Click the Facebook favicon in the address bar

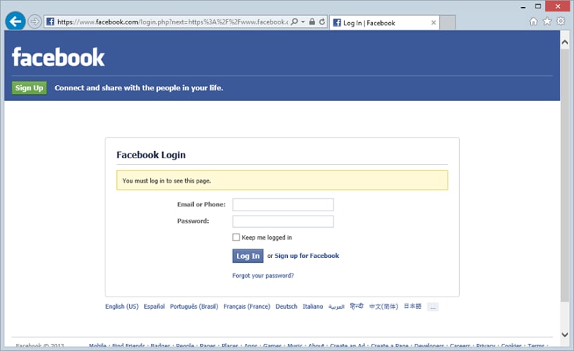tap(50, 21)
